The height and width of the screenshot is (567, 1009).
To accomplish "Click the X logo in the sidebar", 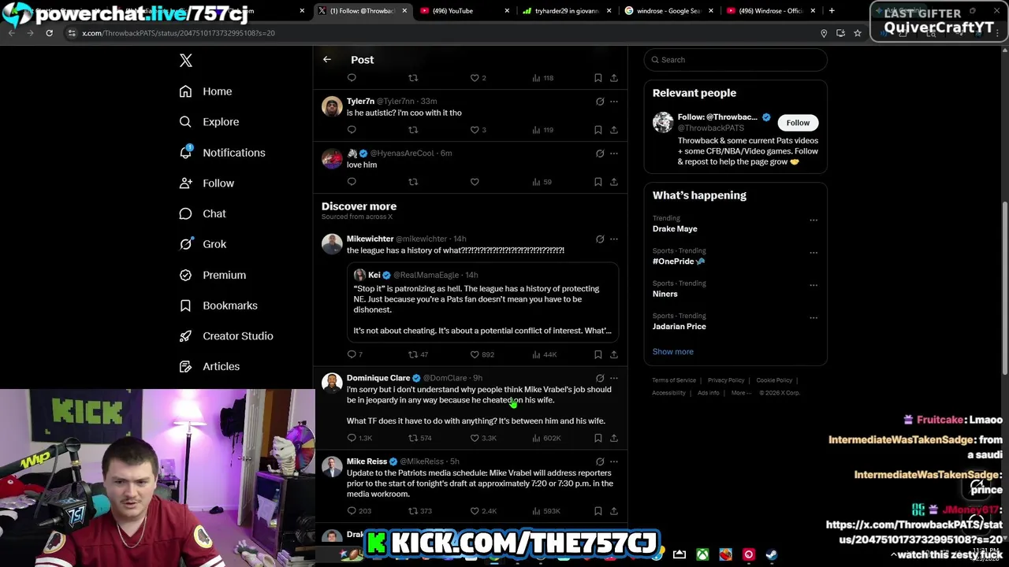I will pos(186,61).
